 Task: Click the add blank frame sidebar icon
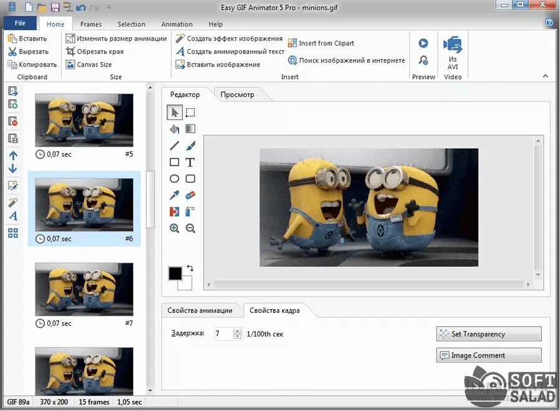(x=13, y=104)
